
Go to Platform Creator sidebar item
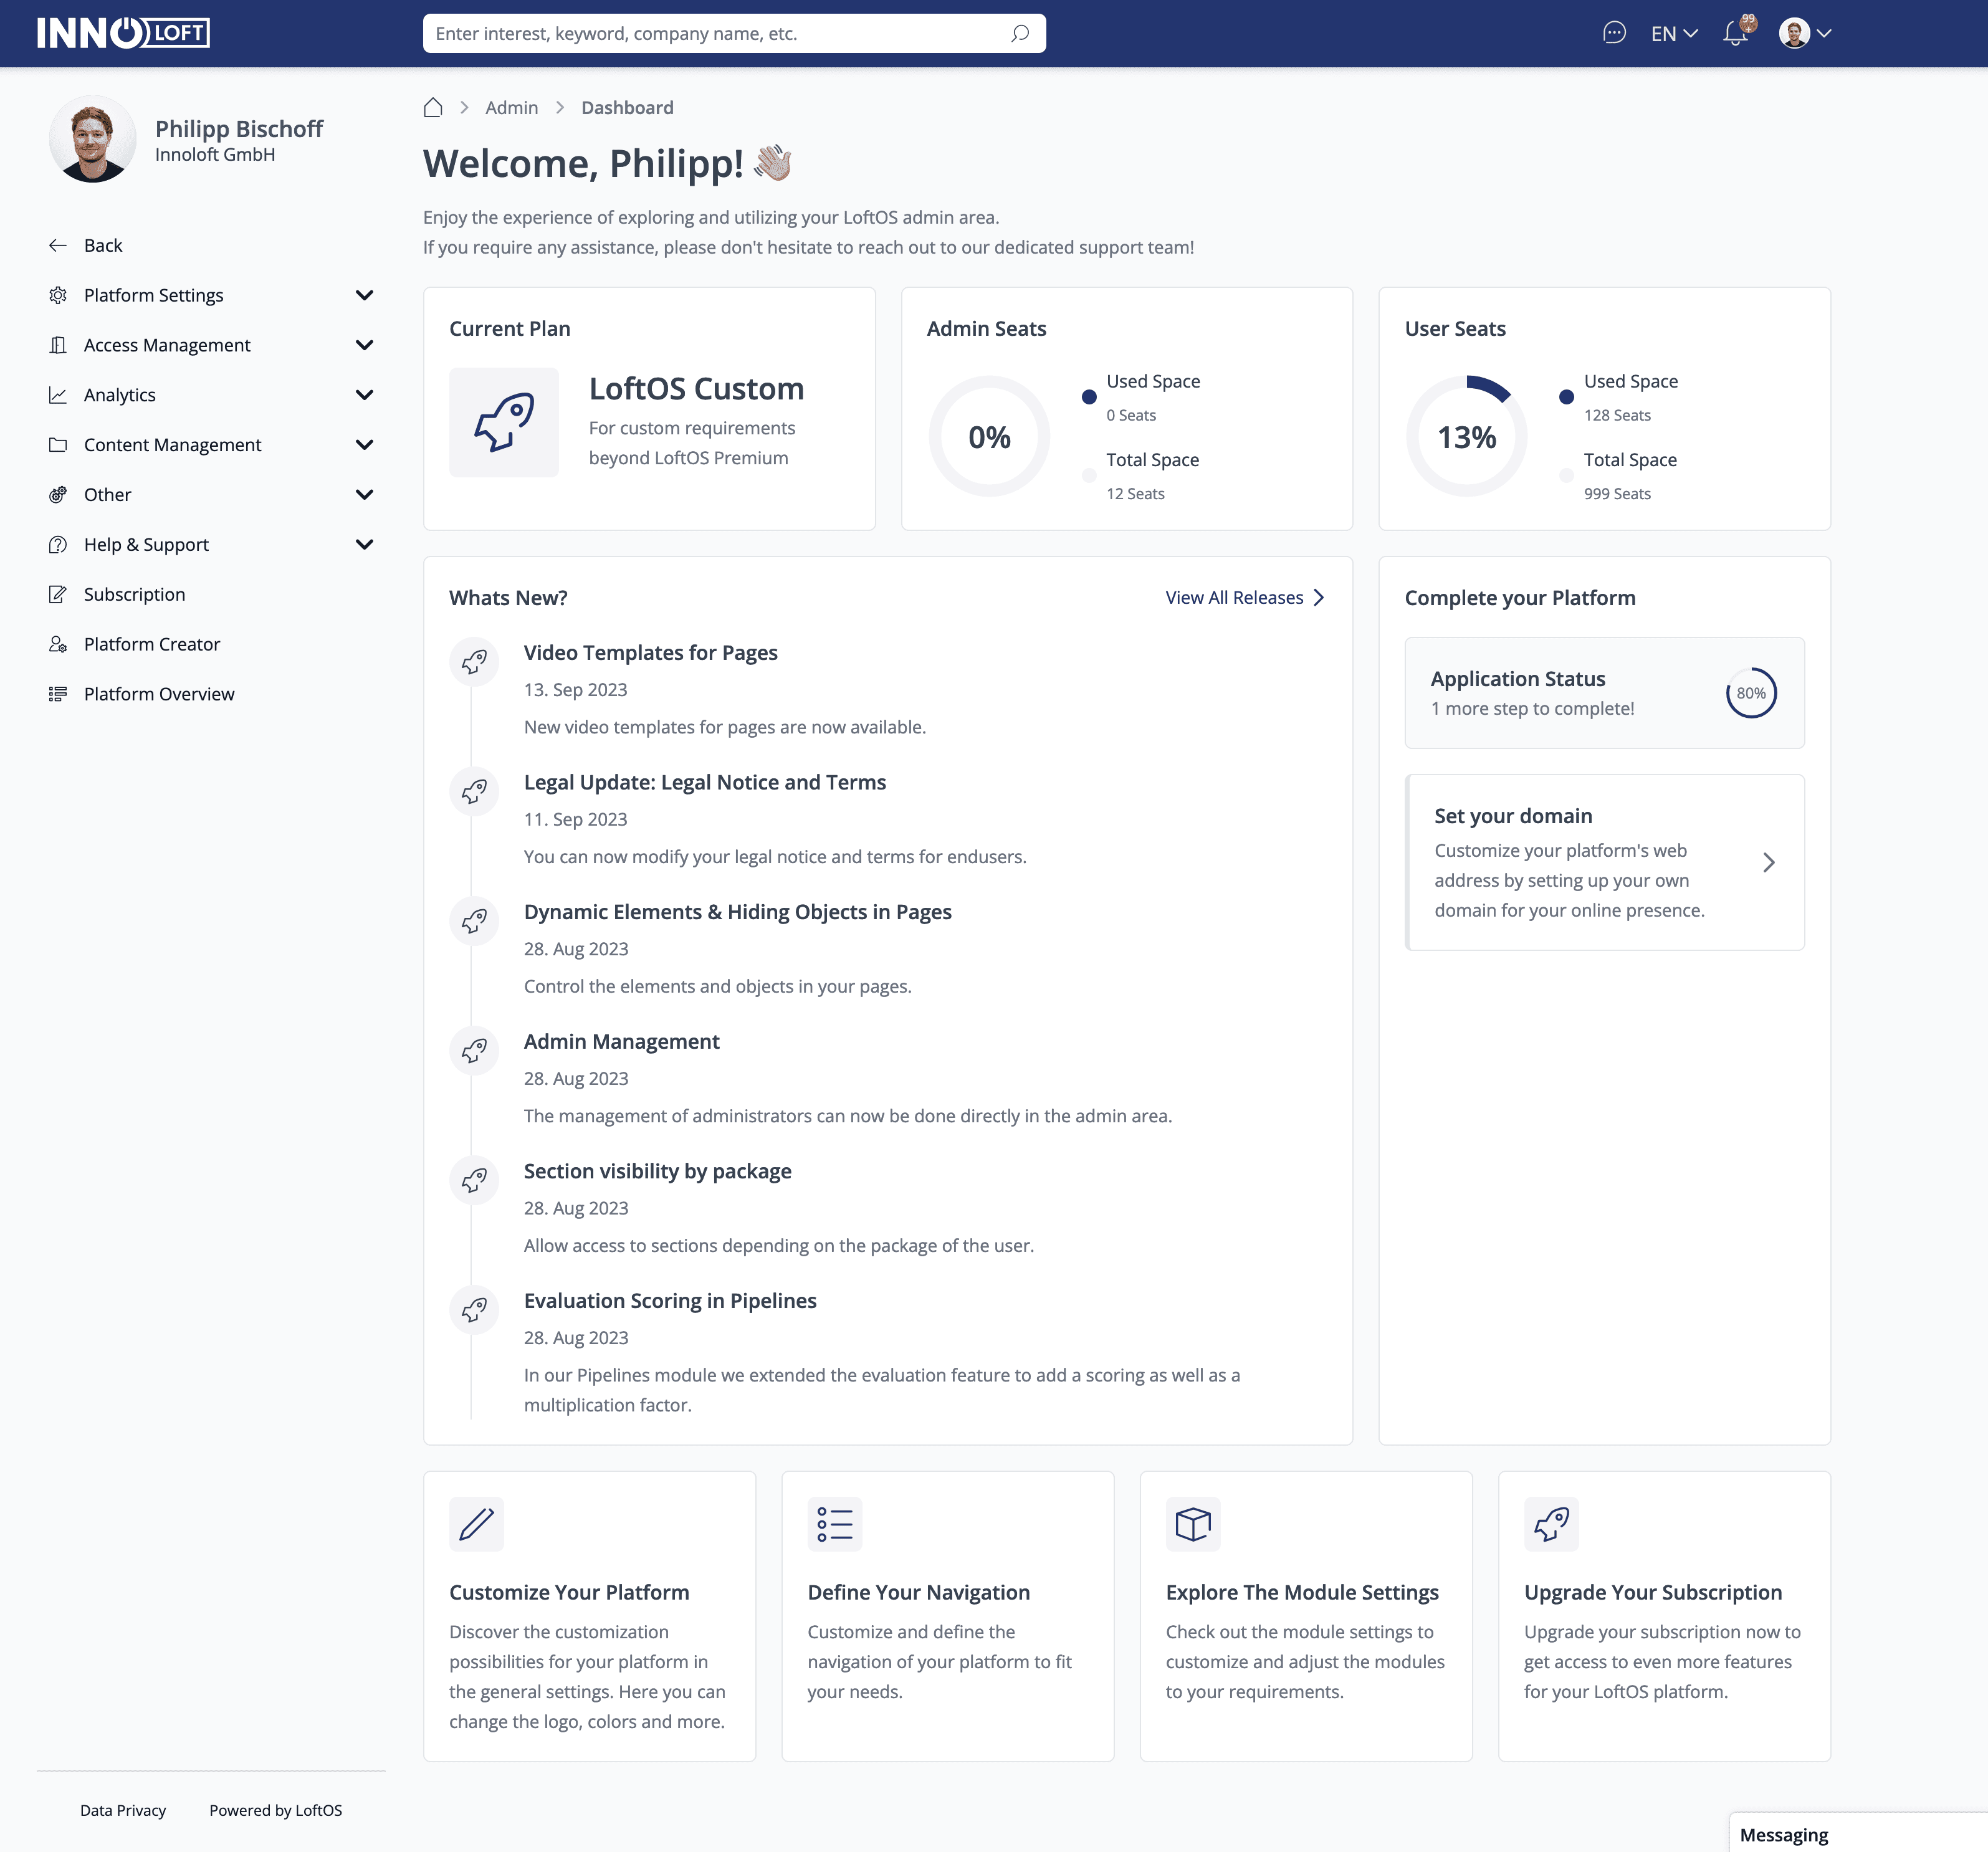[x=152, y=644]
